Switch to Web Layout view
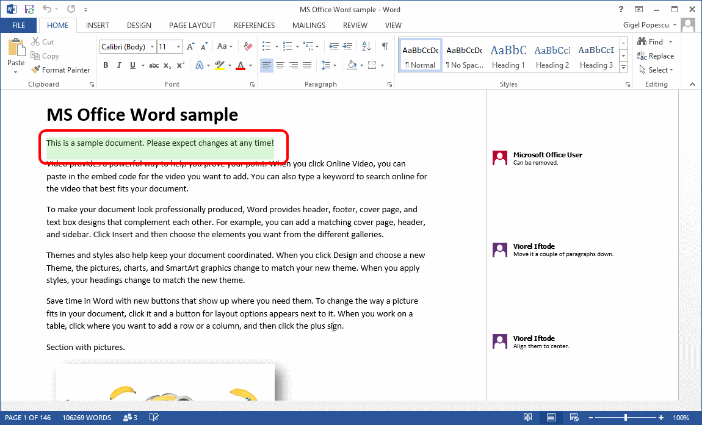702x425 pixels. pyautogui.click(x=574, y=418)
